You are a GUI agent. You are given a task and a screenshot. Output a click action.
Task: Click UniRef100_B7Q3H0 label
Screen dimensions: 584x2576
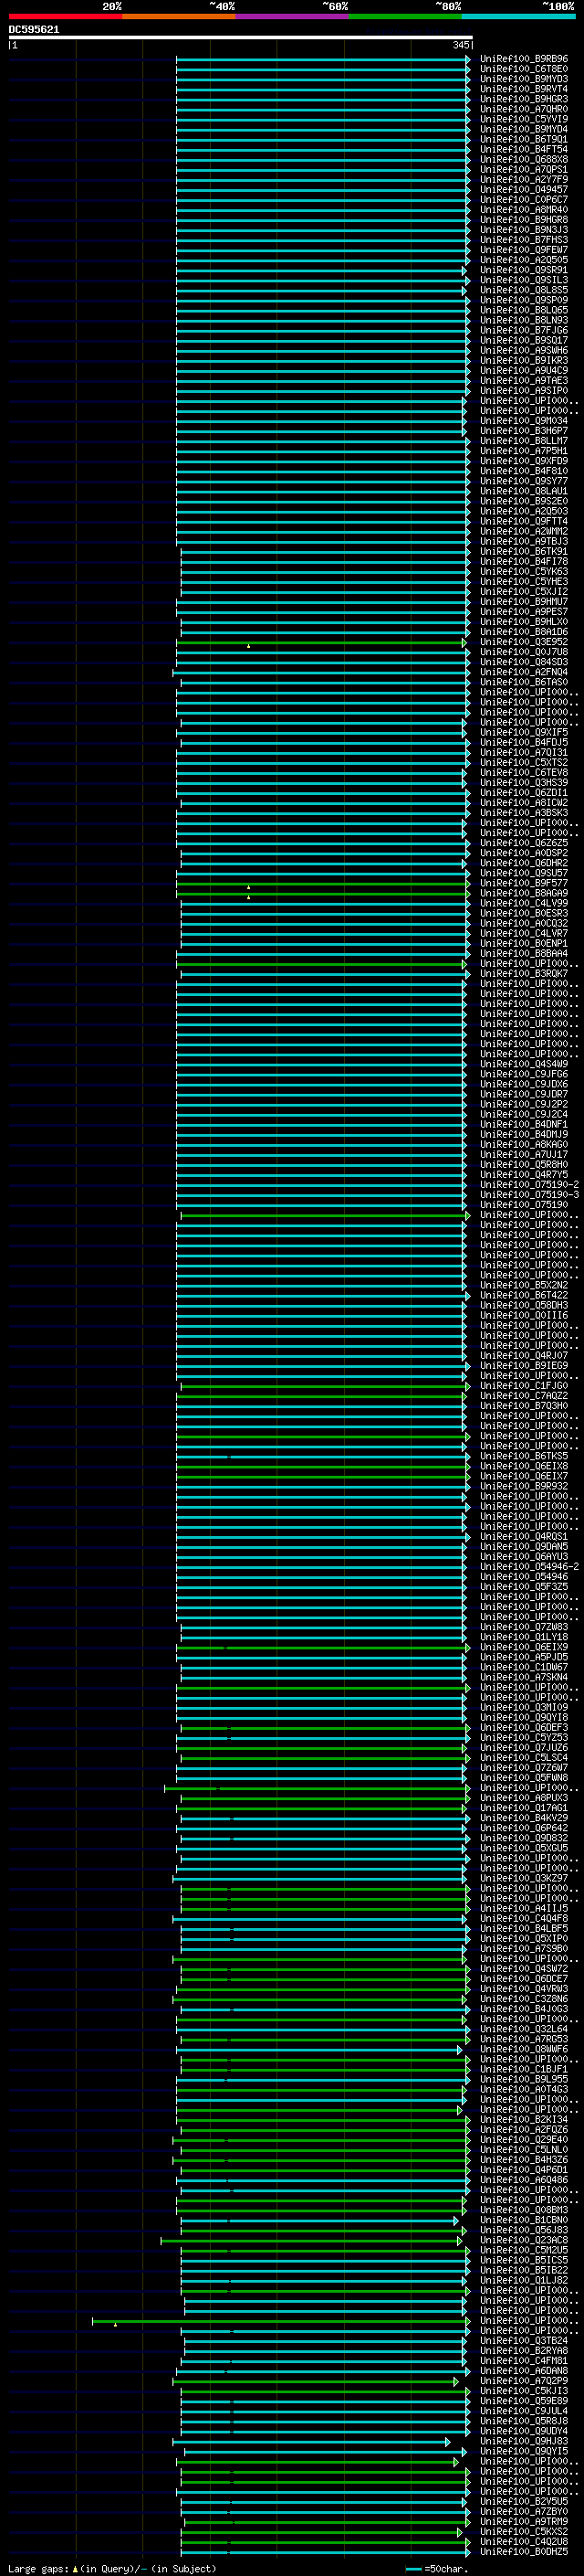524,1405
